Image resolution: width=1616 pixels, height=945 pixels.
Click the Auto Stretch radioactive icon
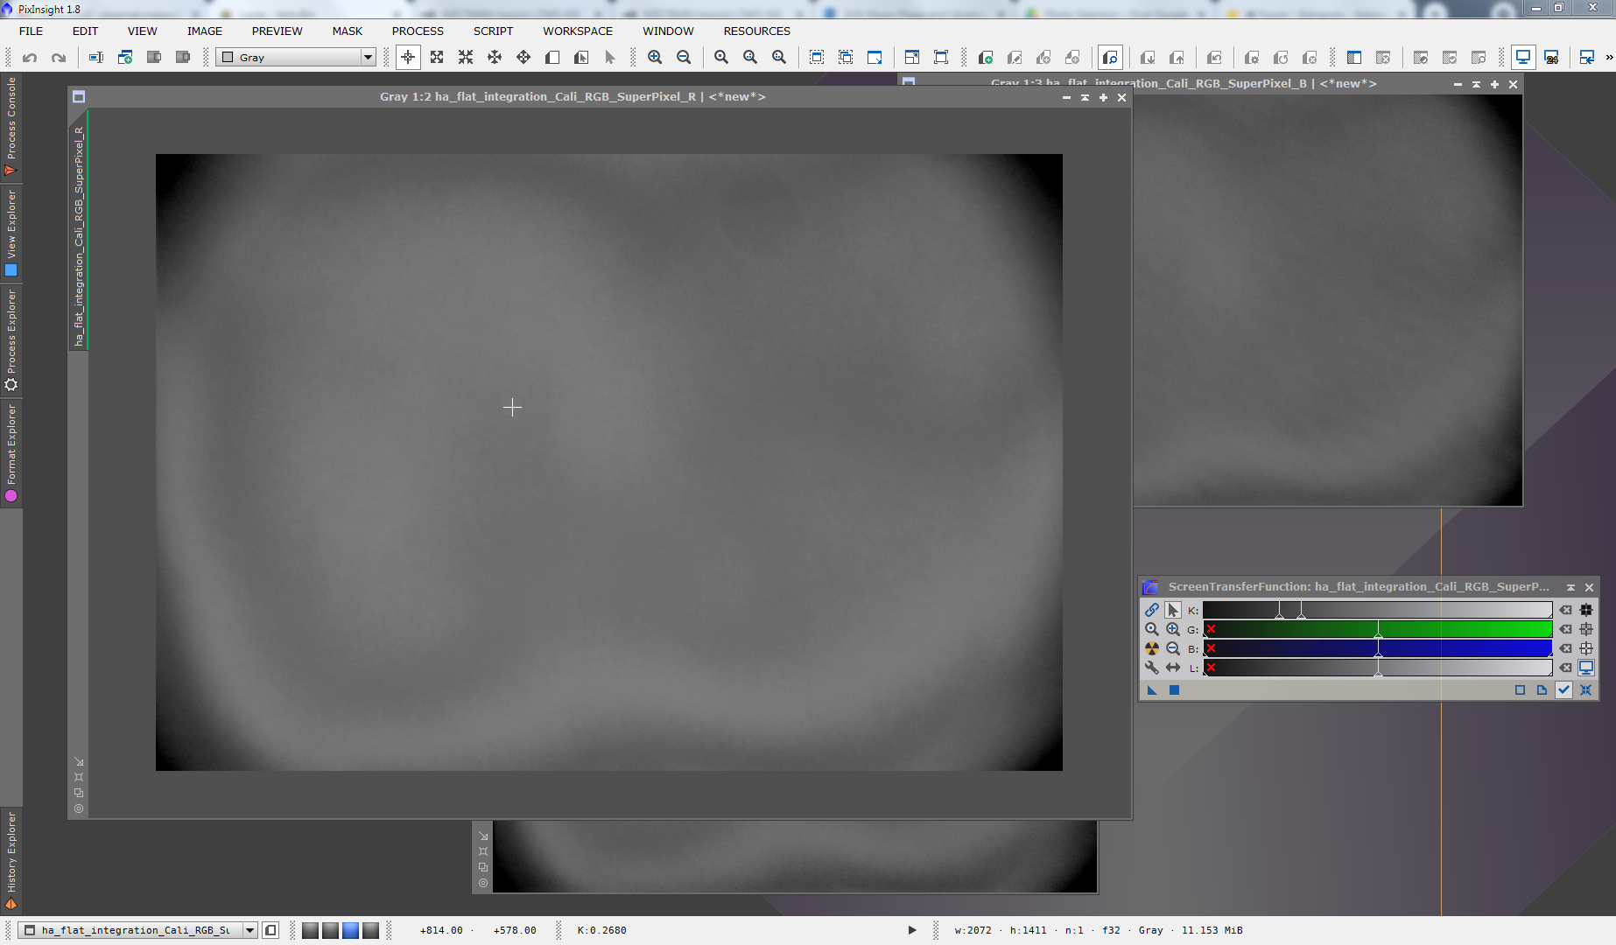tap(1151, 648)
